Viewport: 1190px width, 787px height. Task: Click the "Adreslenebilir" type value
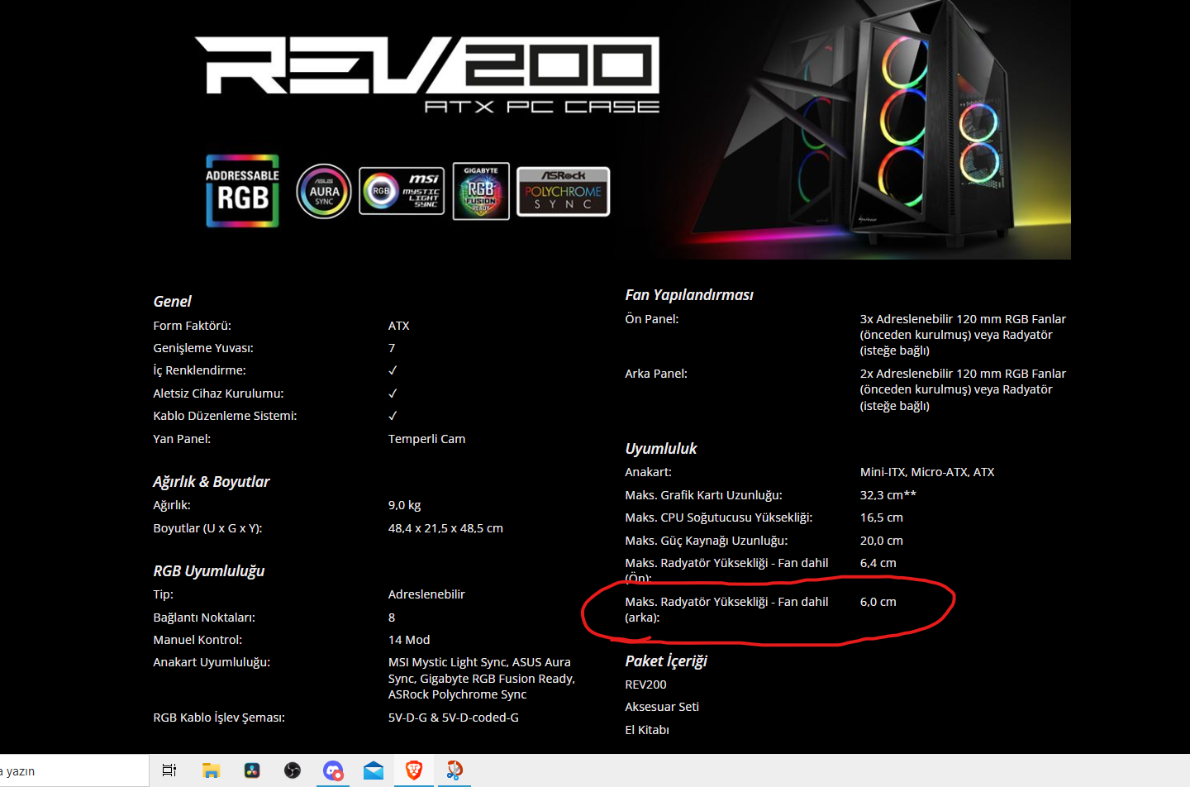(426, 594)
